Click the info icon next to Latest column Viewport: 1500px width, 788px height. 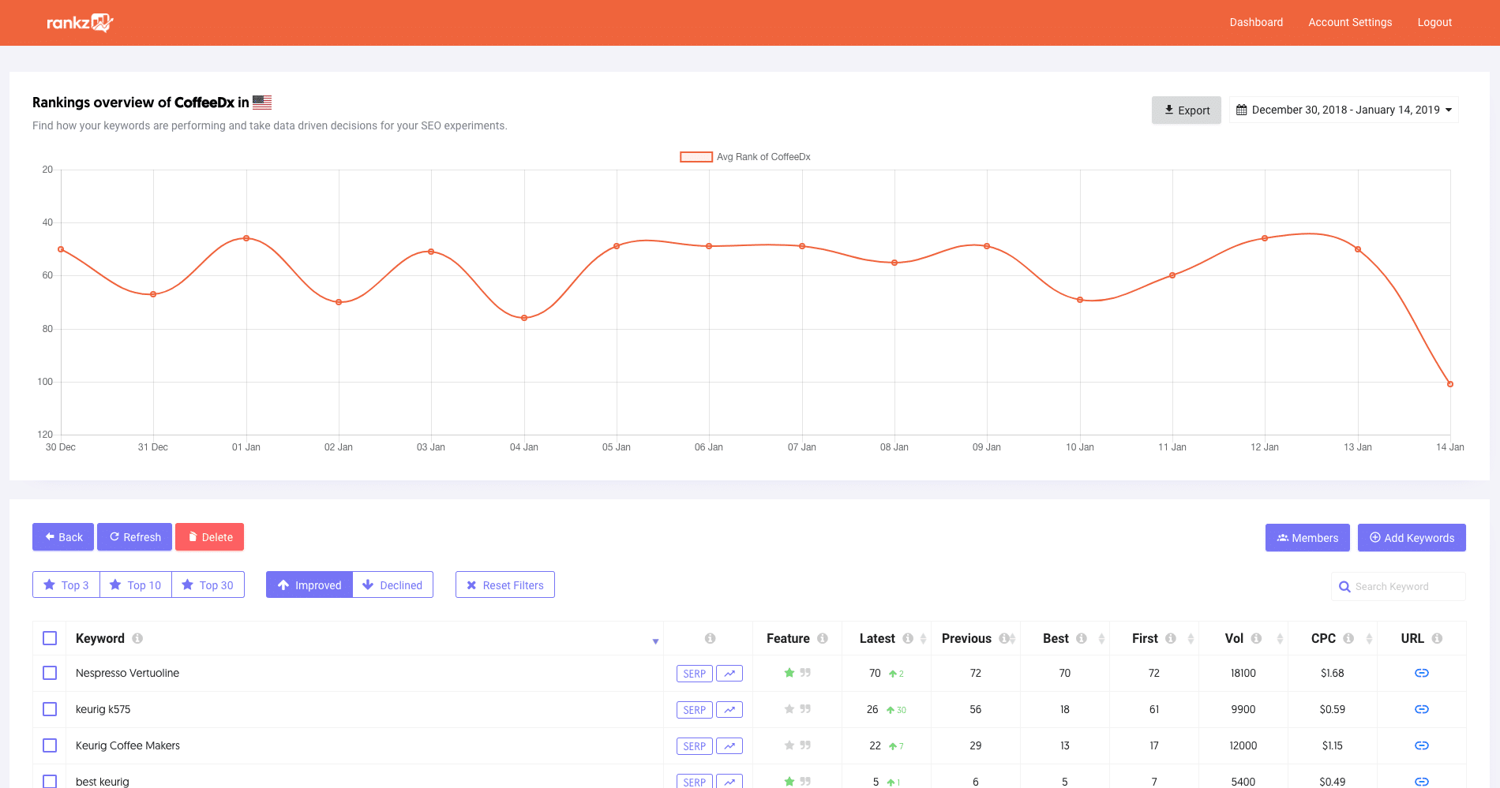908,638
